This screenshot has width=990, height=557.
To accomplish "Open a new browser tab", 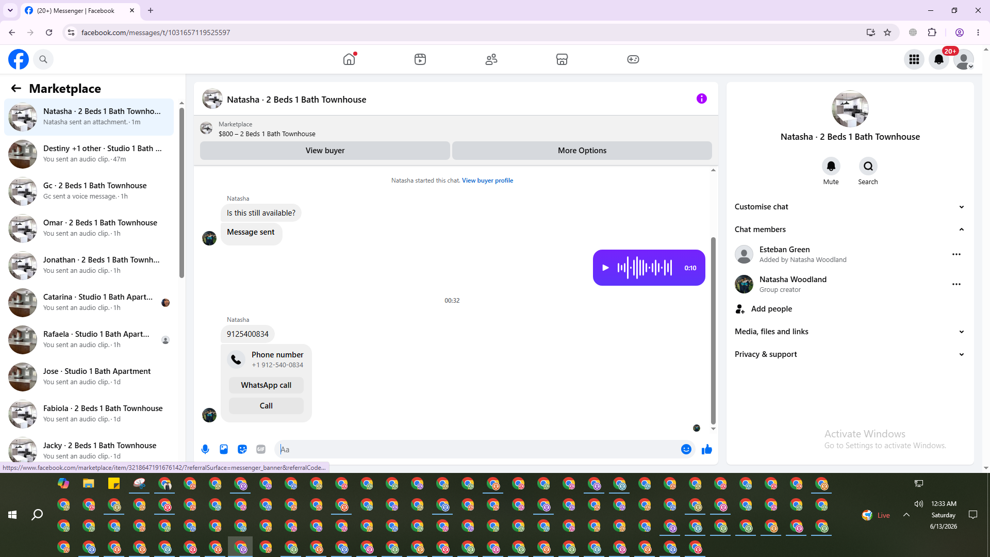I will pyautogui.click(x=151, y=10).
